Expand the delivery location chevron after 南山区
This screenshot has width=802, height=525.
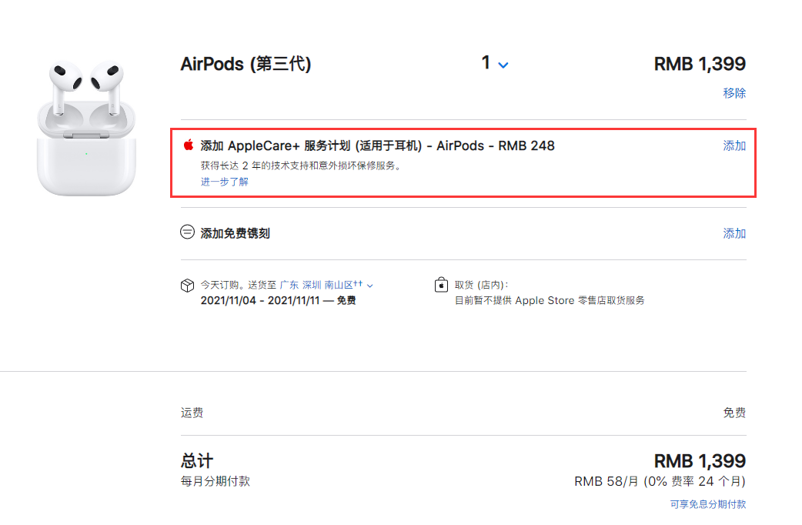(x=369, y=284)
